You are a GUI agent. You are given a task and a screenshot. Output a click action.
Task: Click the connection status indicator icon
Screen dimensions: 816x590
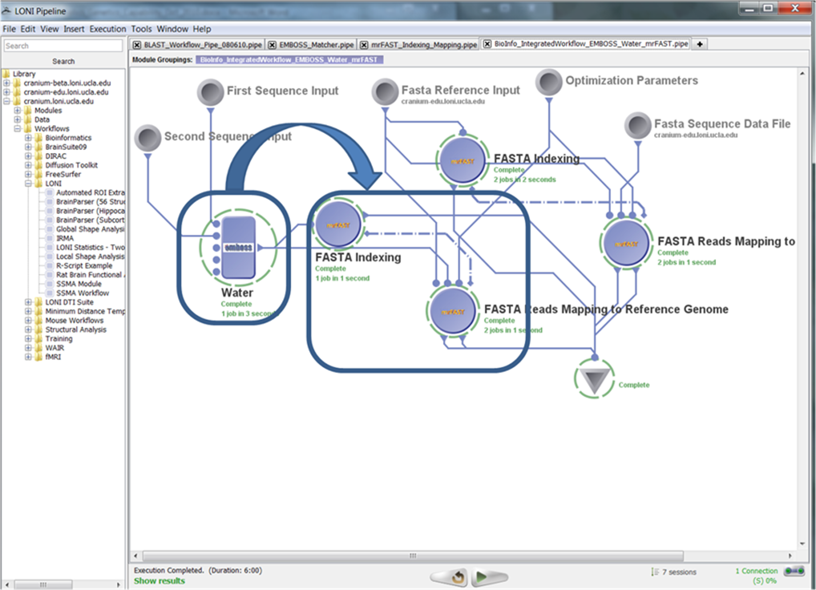[794, 571]
